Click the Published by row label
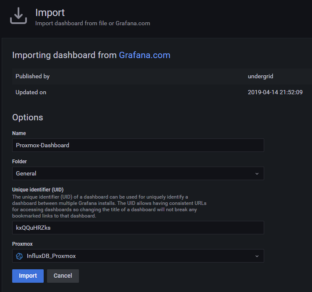The image size is (312, 292). 32,76
